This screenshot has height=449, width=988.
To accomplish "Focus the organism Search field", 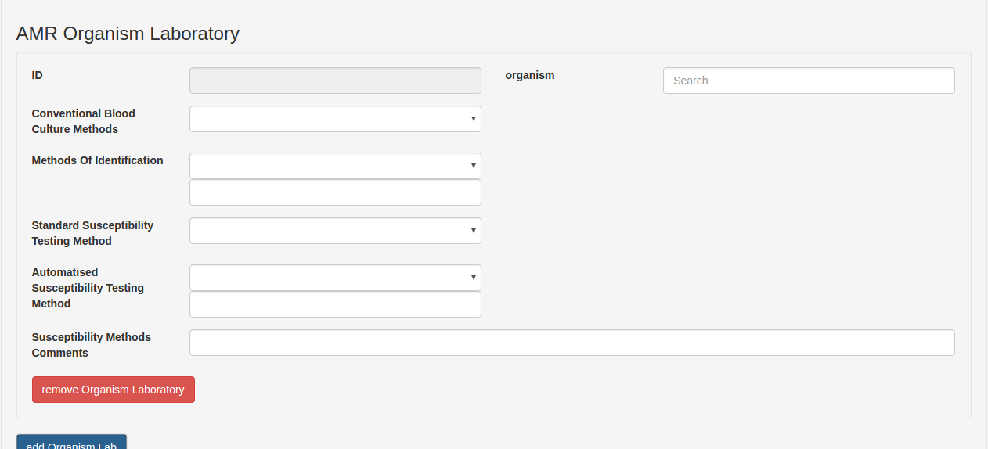I will click(x=809, y=81).
